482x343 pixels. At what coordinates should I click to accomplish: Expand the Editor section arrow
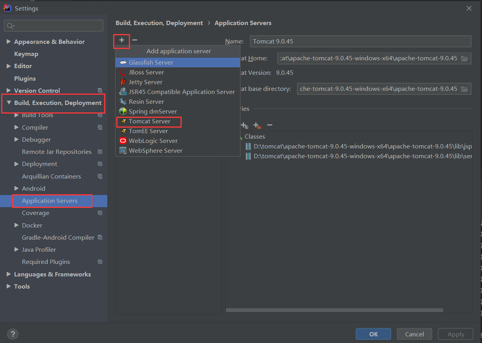(x=9, y=66)
